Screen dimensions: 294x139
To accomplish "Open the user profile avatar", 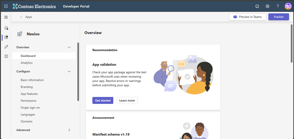I will click(x=288, y=6).
